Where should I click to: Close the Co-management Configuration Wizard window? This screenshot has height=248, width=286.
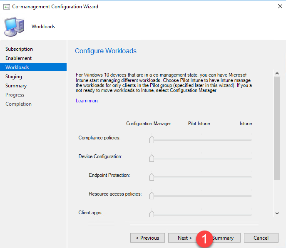click(278, 7)
